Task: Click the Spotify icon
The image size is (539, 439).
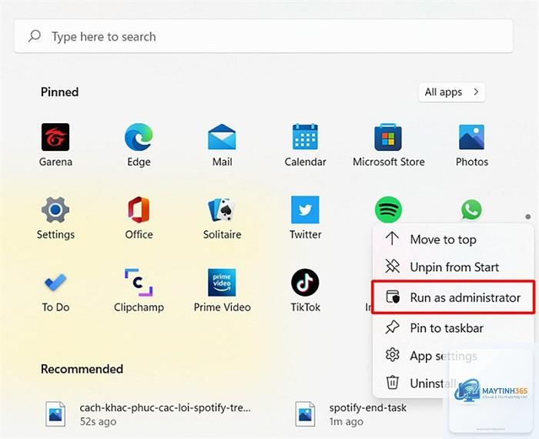Action: coord(388,209)
